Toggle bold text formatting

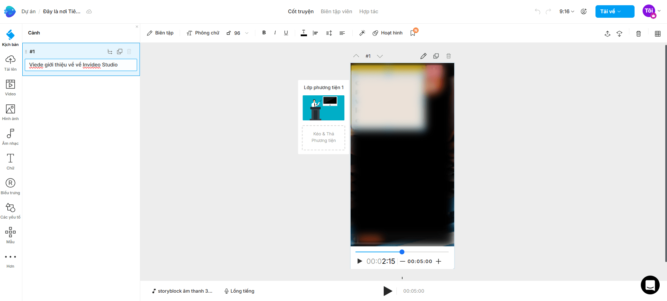click(264, 33)
